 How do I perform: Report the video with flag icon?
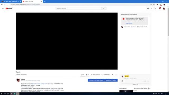(x=112, y=75)
